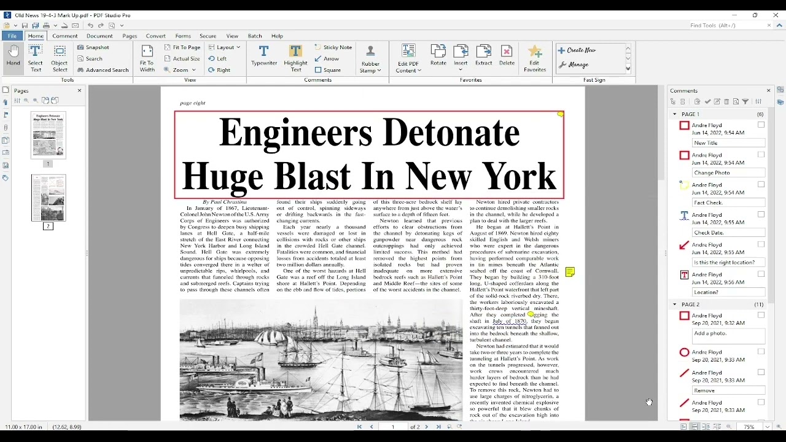Check the 'Change Photo' comment checkbox
This screenshot has height=442, width=786.
tap(761, 155)
